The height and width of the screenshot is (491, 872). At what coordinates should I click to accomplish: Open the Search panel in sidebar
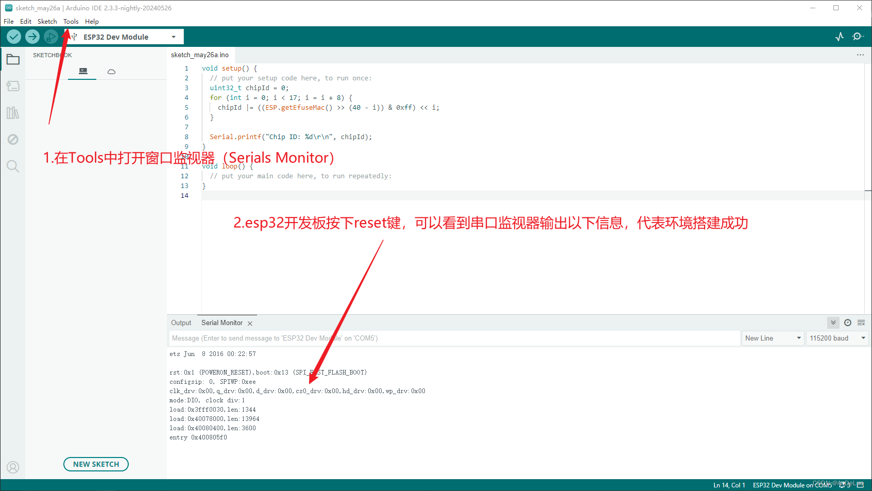13,166
